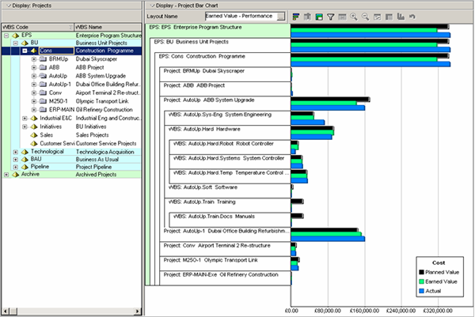
Task: Click the green Earned Value legend swatch
Action: pos(421,281)
